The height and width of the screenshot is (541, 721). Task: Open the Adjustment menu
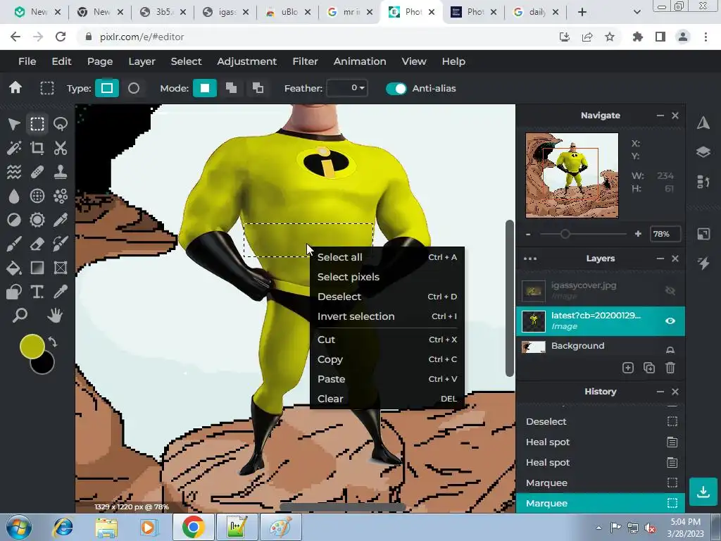click(247, 61)
